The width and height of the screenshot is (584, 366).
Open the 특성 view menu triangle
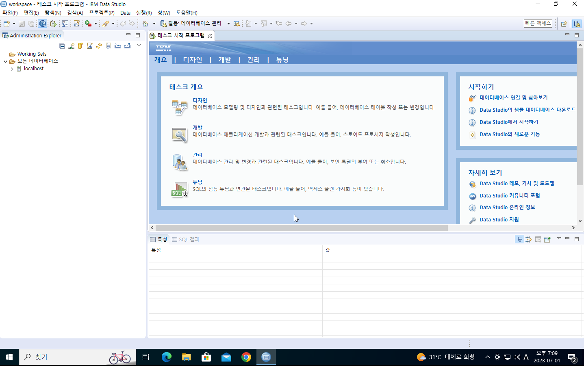[x=559, y=238]
